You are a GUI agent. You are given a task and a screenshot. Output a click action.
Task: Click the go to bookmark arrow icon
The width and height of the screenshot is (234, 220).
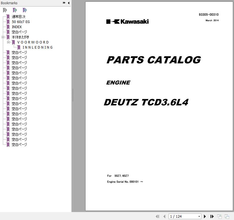point(25,10)
